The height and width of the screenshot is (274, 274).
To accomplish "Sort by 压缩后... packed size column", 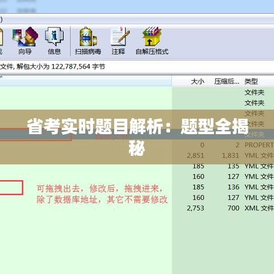I will (227, 82).
